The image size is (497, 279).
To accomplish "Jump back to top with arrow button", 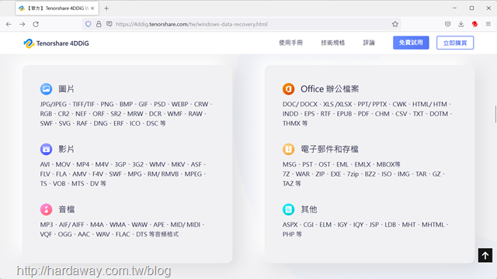I will pos(485,255).
